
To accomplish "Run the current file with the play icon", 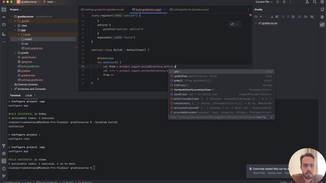I will (278, 2).
